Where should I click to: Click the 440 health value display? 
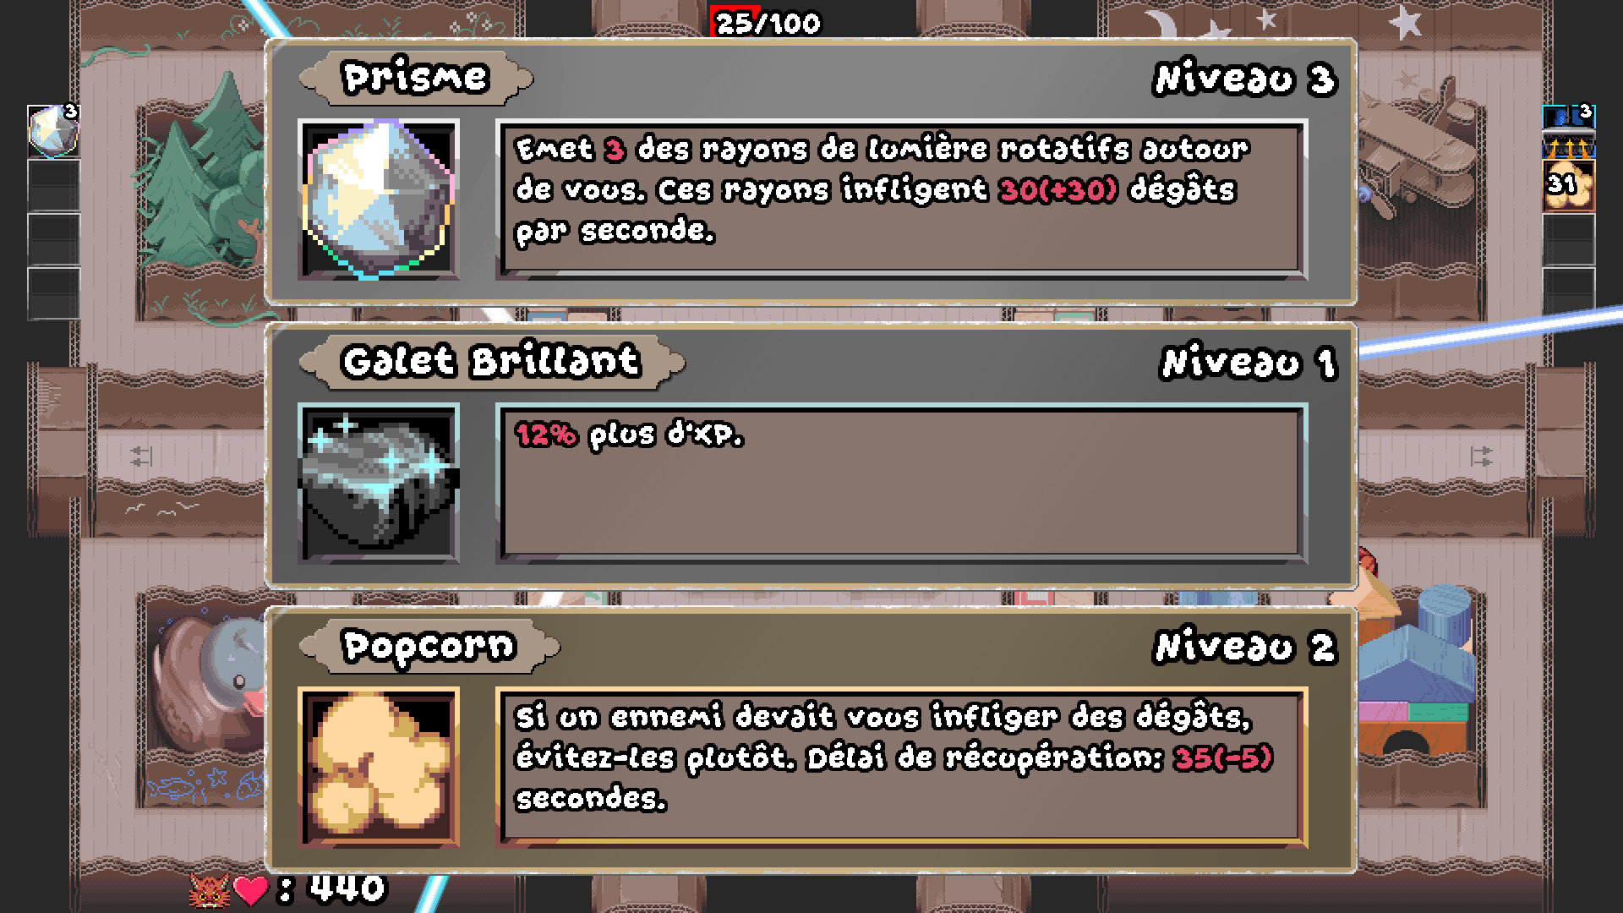pos(347,889)
